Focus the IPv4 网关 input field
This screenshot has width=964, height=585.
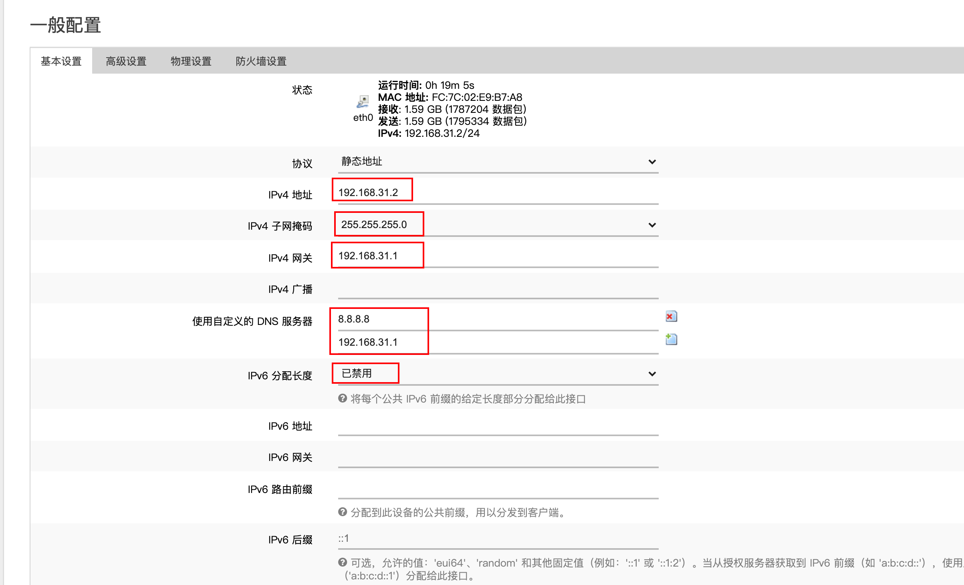tap(498, 256)
